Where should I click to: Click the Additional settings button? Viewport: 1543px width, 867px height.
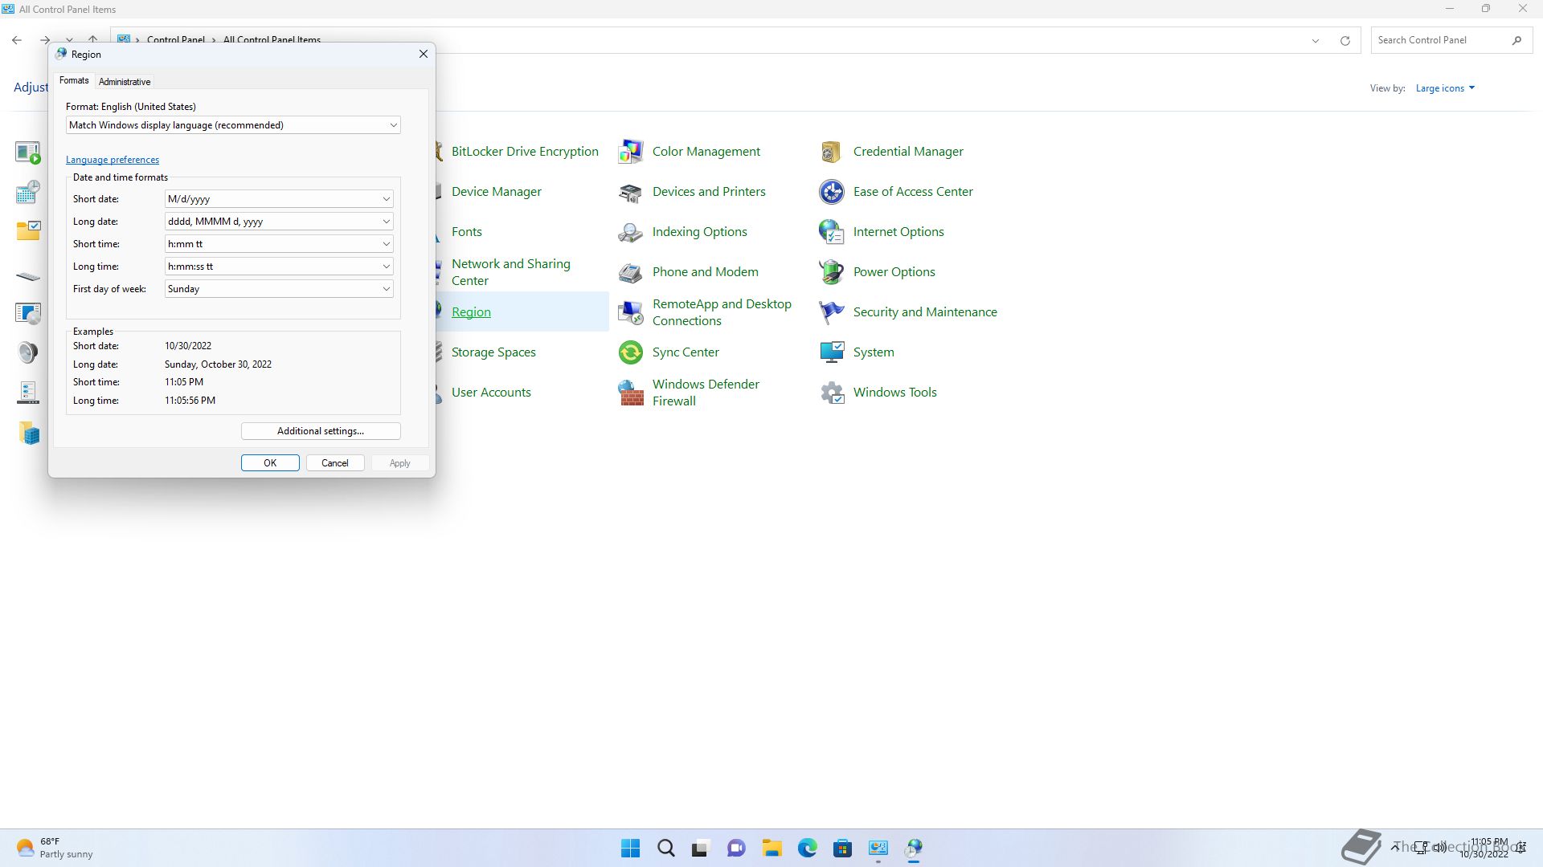coord(321,431)
